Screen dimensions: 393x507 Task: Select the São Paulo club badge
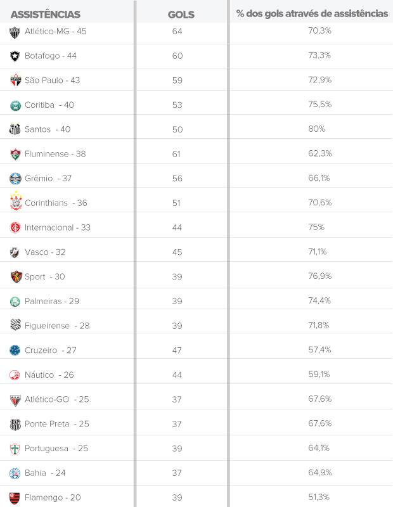[15, 80]
